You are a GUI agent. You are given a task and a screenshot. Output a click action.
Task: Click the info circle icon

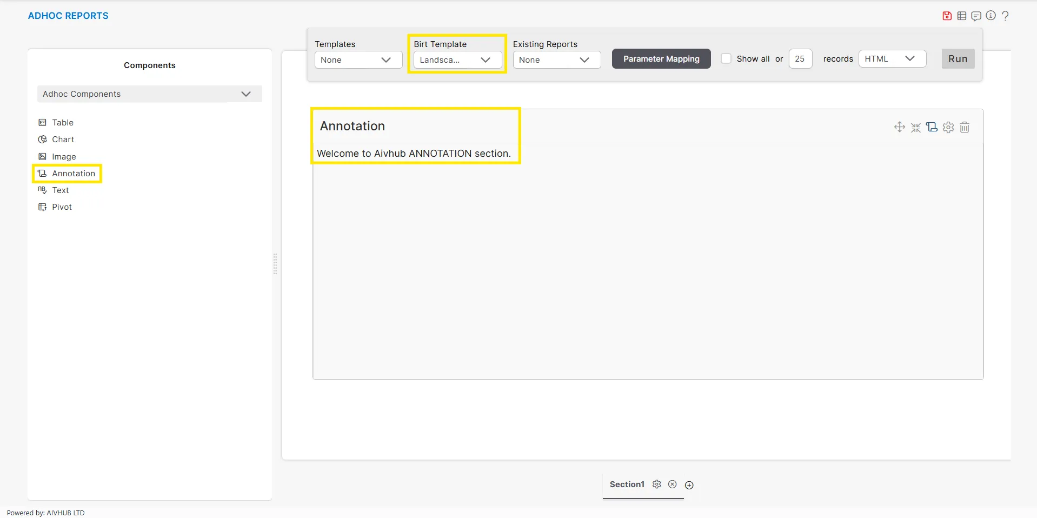pyautogui.click(x=991, y=16)
